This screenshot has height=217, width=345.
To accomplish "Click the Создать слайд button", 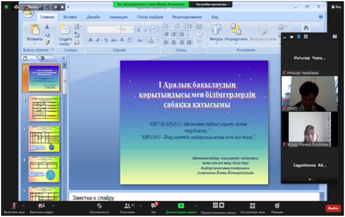I will click(x=64, y=33).
